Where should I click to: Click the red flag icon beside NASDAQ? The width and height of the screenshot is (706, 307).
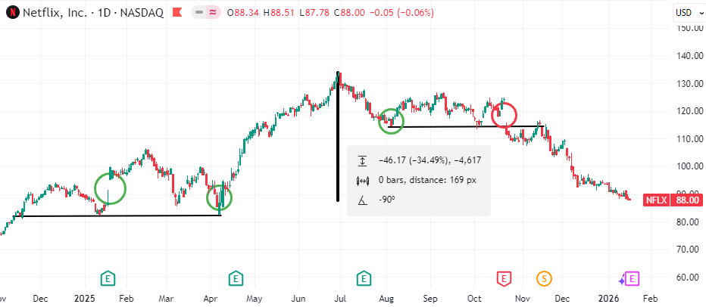[x=177, y=12]
